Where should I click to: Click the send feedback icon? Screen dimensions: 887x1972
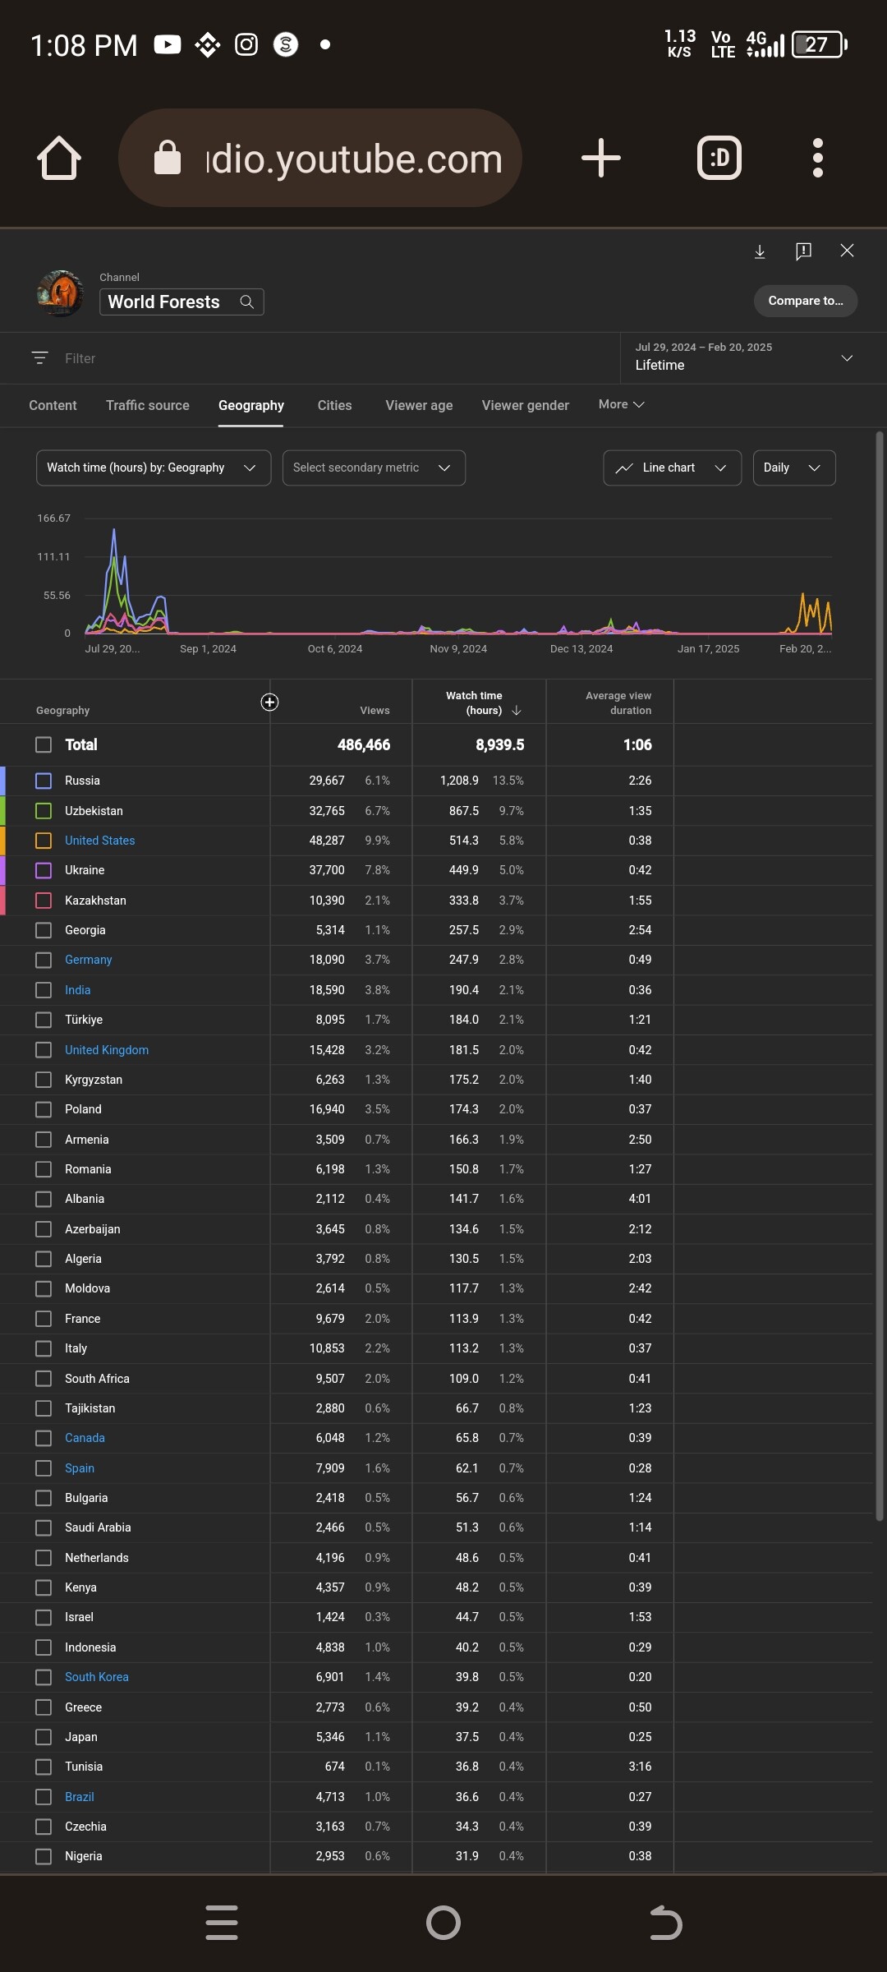pos(803,251)
